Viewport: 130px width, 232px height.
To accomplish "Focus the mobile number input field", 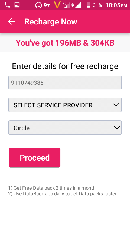I will [65, 83].
